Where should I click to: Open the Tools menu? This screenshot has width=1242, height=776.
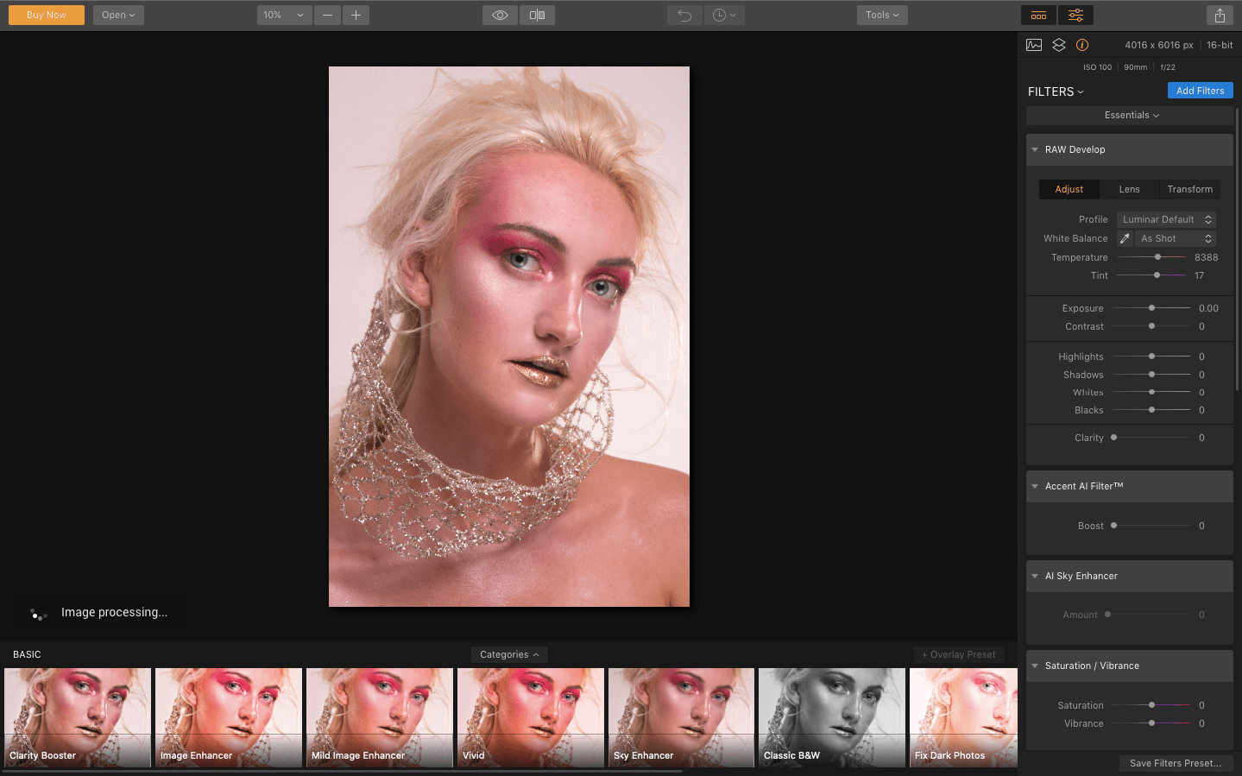click(881, 15)
